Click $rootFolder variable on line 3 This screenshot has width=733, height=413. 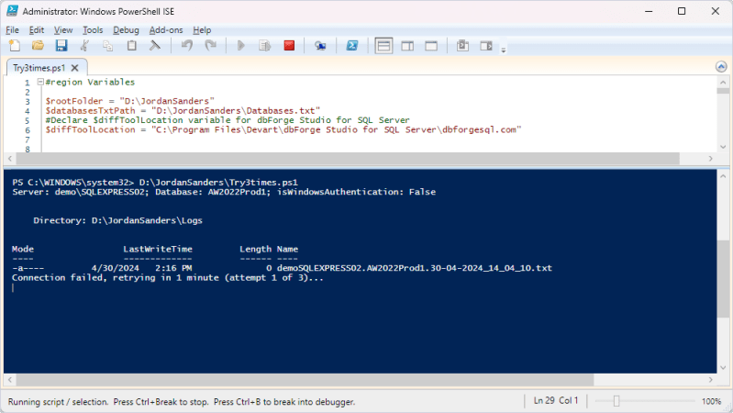click(74, 101)
